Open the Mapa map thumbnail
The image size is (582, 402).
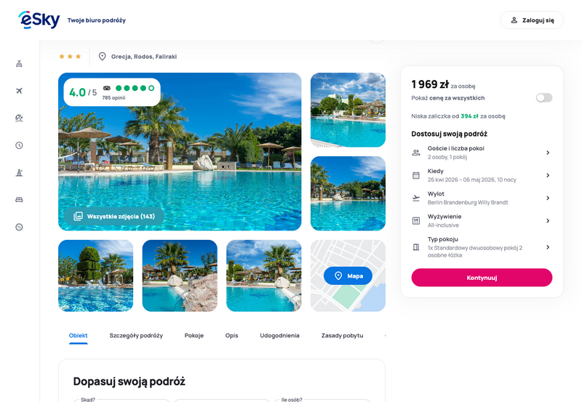coord(348,276)
